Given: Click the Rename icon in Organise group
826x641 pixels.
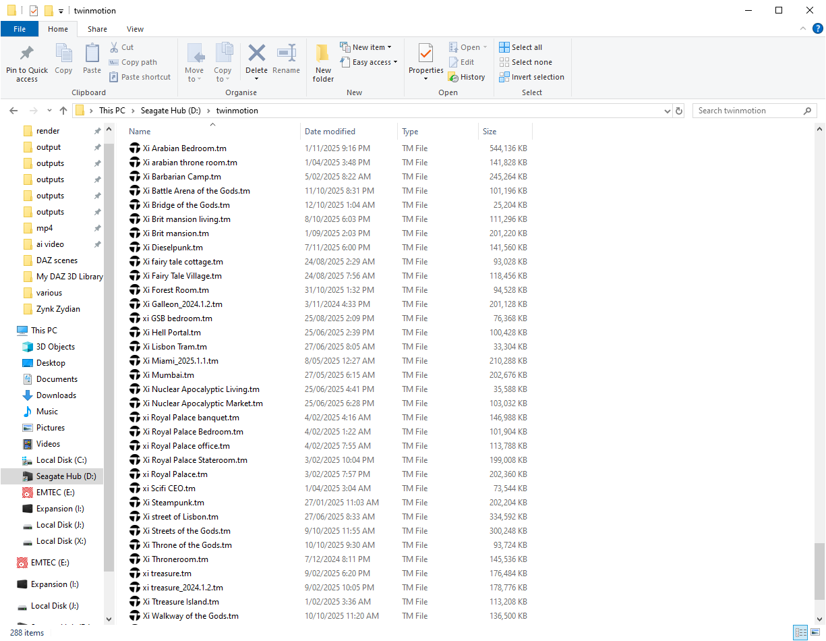Looking at the screenshot, I should [287, 53].
